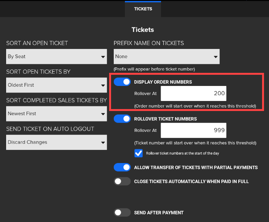Disable the Display Order Numbers toggle

pyautogui.click(x=122, y=82)
